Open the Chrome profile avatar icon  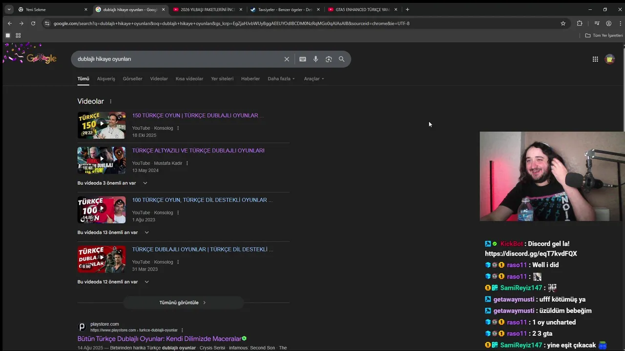point(608,23)
